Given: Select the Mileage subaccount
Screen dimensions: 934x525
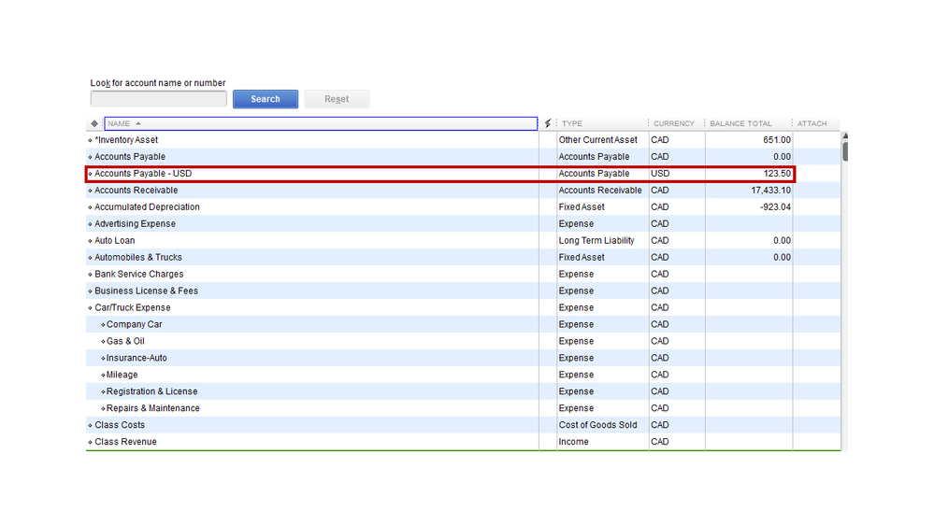Looking at the screenshot, I should click(x=464, y=375).
